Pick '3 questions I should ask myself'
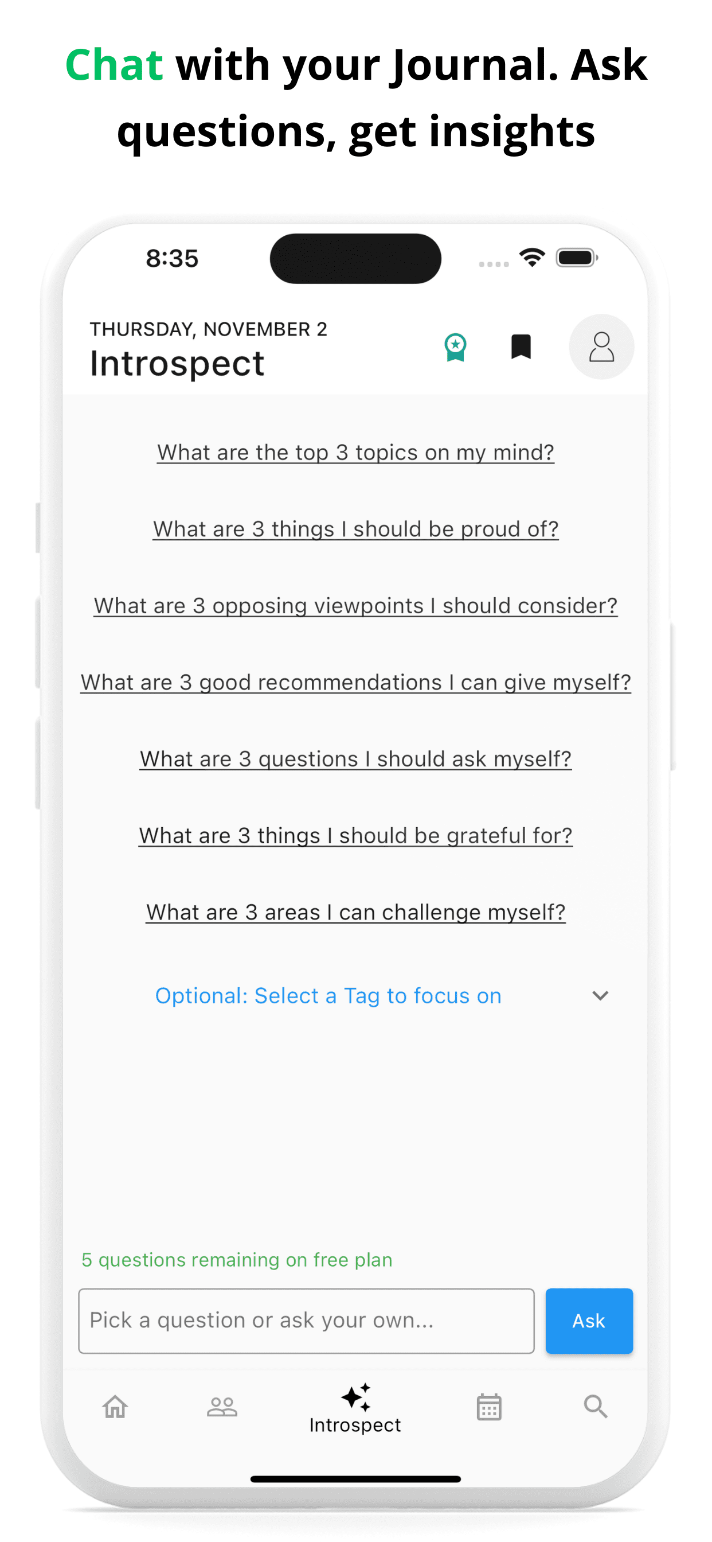Viewport: 712px width, 1542px height. [355, 759]
